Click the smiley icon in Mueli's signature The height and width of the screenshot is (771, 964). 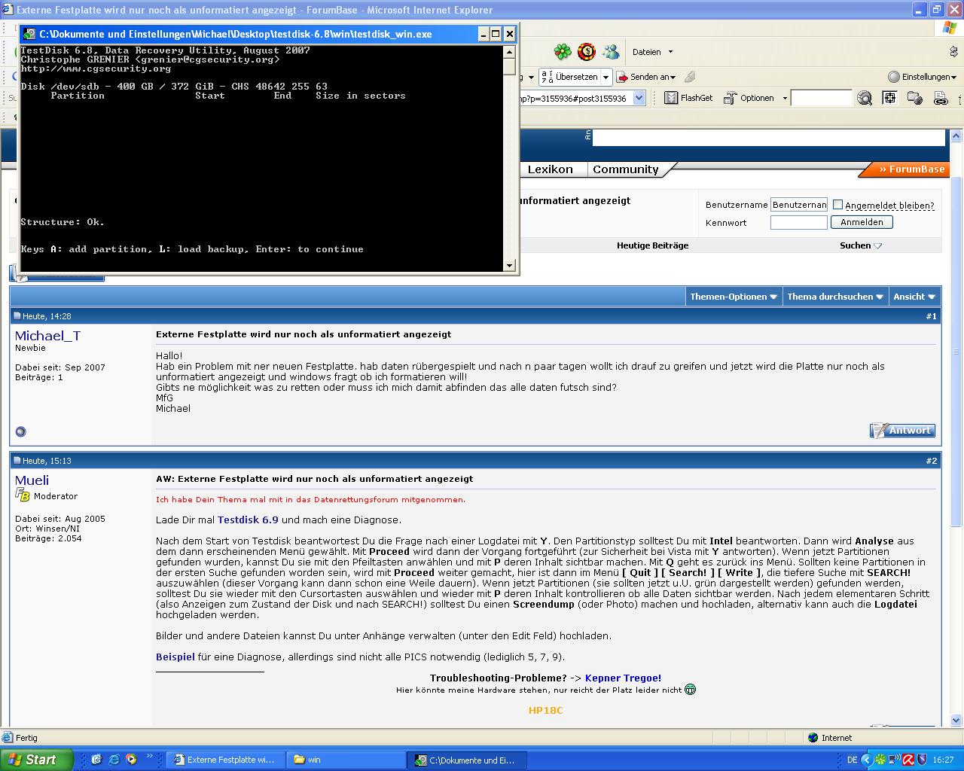pyautogui.click(x=690, y=689)
